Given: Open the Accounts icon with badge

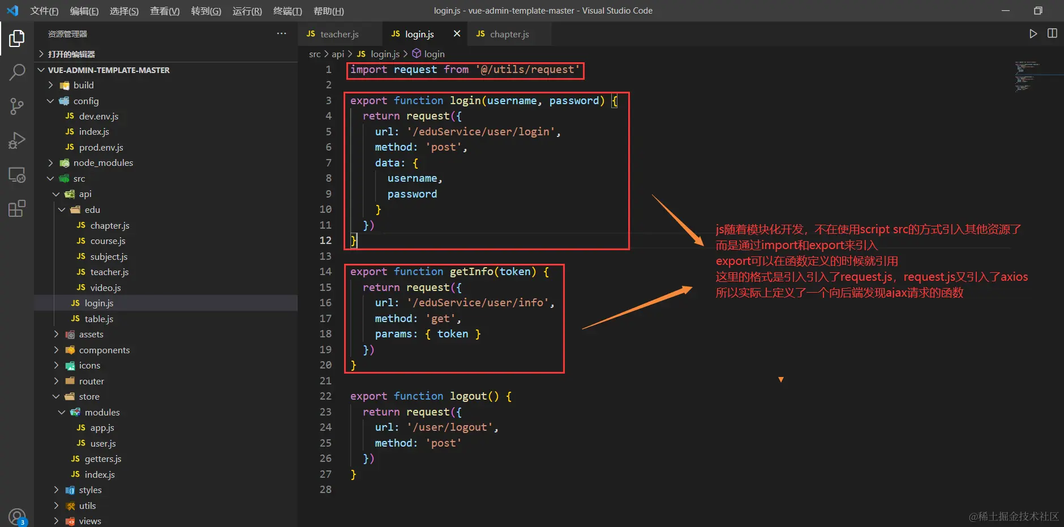Looking at the screenshot, I should pyautogui.click(x=18, y=517).
